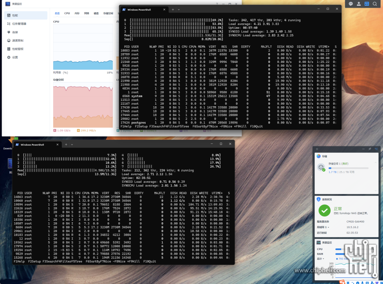Screen dimensions: 383x284
Task: Click the CPU usage bar in widget
Action: click(352, 249)
